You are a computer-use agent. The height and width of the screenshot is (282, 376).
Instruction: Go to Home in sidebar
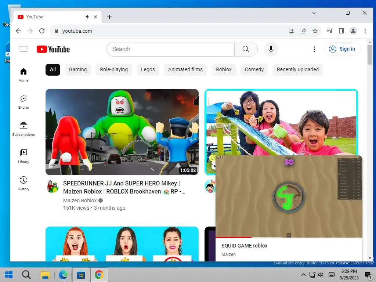[23, 75]
